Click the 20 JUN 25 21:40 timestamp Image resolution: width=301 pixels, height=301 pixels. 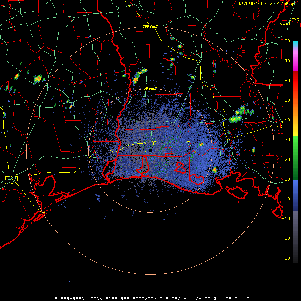tap(227, 299)
